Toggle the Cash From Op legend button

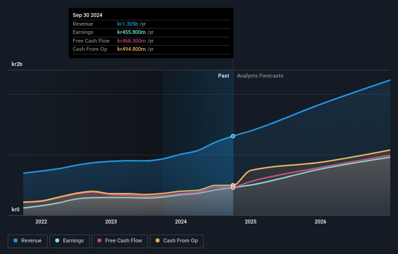click(176, 241)
